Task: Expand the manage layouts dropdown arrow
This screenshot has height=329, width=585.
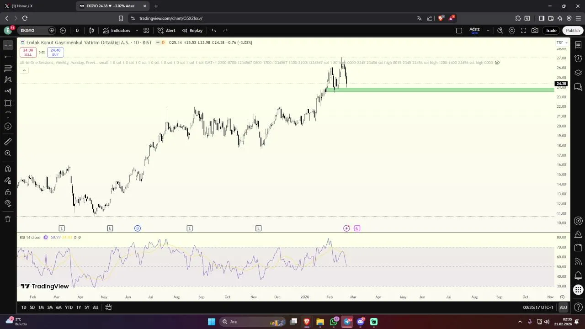Action: pyautogui.click(x=488, y=31)
